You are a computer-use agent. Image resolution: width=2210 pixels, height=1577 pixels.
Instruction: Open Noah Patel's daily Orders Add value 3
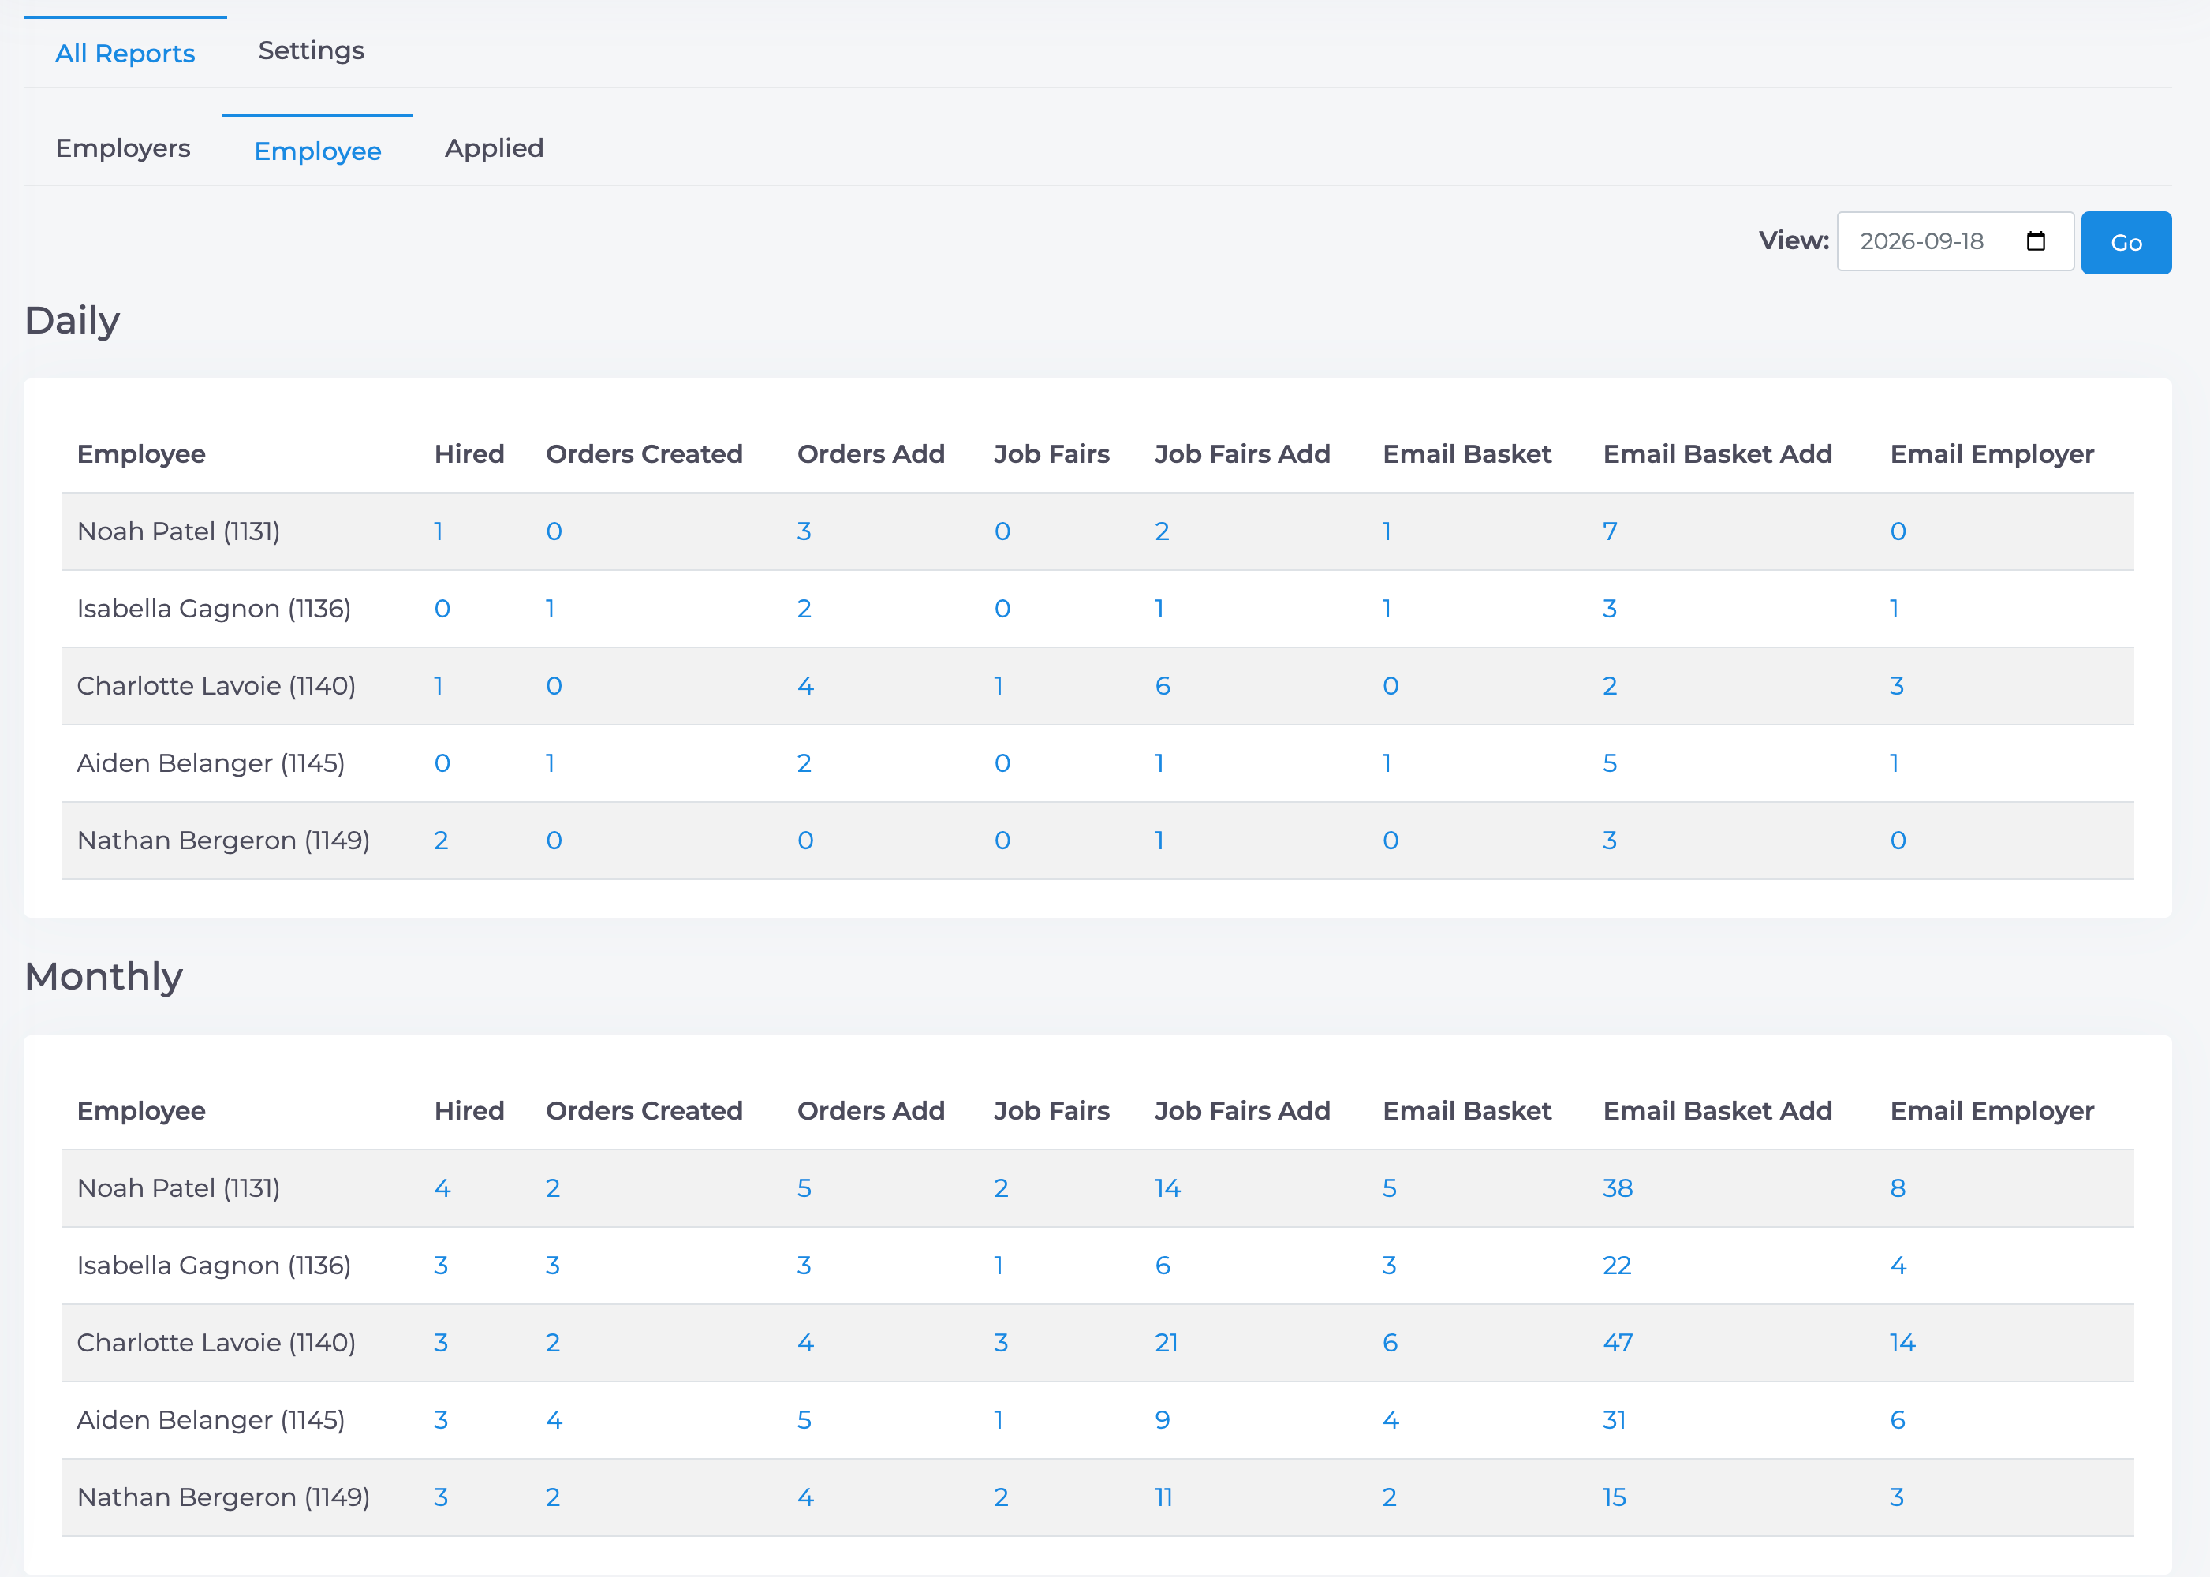coord(804,531)
